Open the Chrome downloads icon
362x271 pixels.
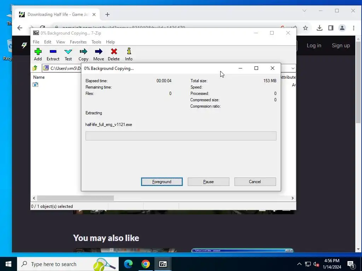319,28
